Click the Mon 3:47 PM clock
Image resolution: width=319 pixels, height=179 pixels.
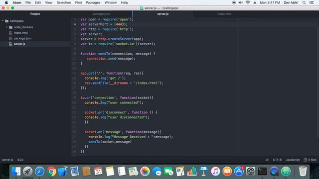[270, 2]
